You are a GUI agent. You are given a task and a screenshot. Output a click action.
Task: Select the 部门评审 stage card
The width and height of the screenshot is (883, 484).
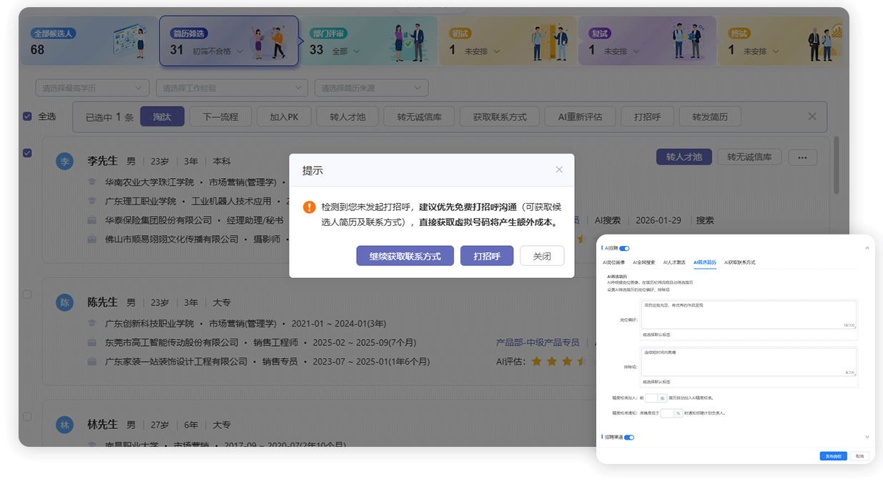tap(368, 41)
